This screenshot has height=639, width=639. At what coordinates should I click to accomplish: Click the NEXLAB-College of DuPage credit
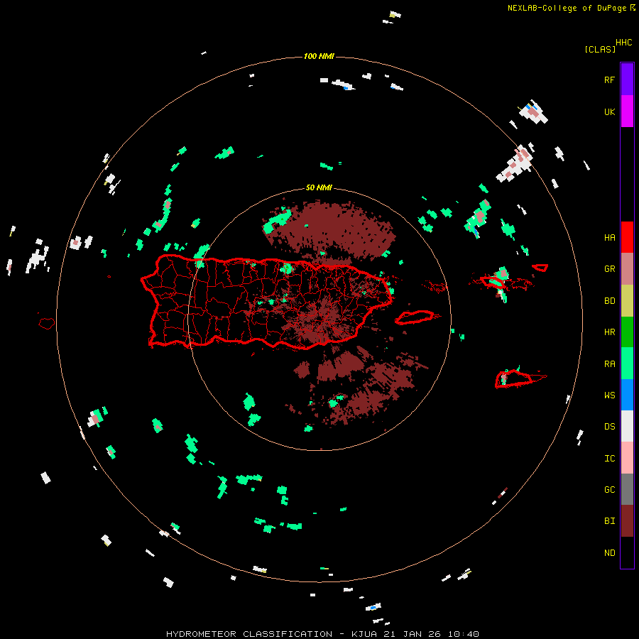(567, 8)
